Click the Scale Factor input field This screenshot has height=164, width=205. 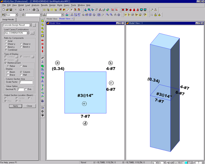point(26,82)
